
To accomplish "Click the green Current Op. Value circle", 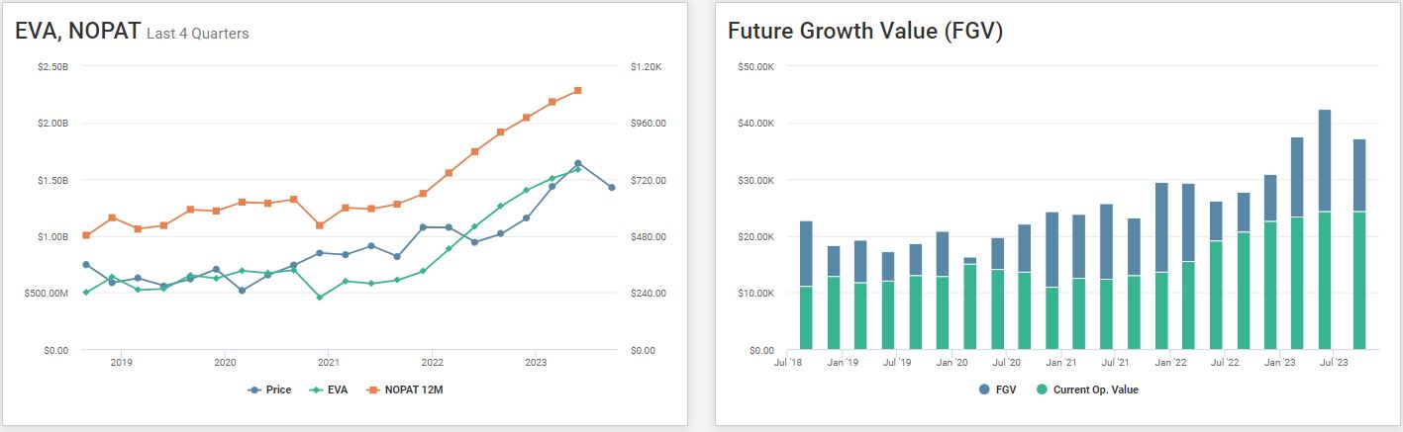I will 1042,389.
